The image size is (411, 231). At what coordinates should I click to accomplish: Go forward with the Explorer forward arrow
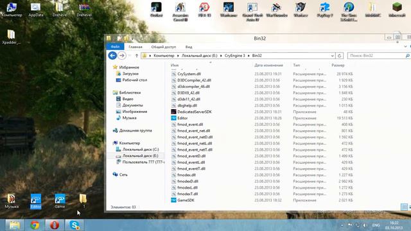click(x=121, y=56)
